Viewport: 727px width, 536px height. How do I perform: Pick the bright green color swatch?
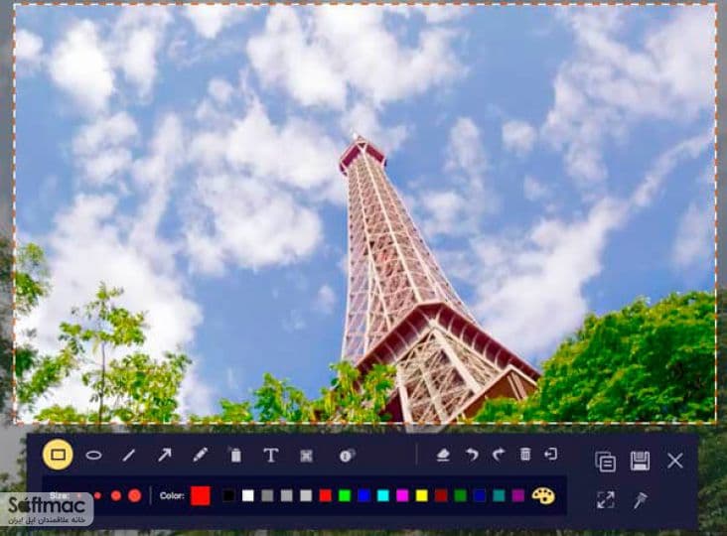[345, 496]
